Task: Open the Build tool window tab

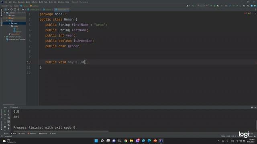Action: pos(53,134)
